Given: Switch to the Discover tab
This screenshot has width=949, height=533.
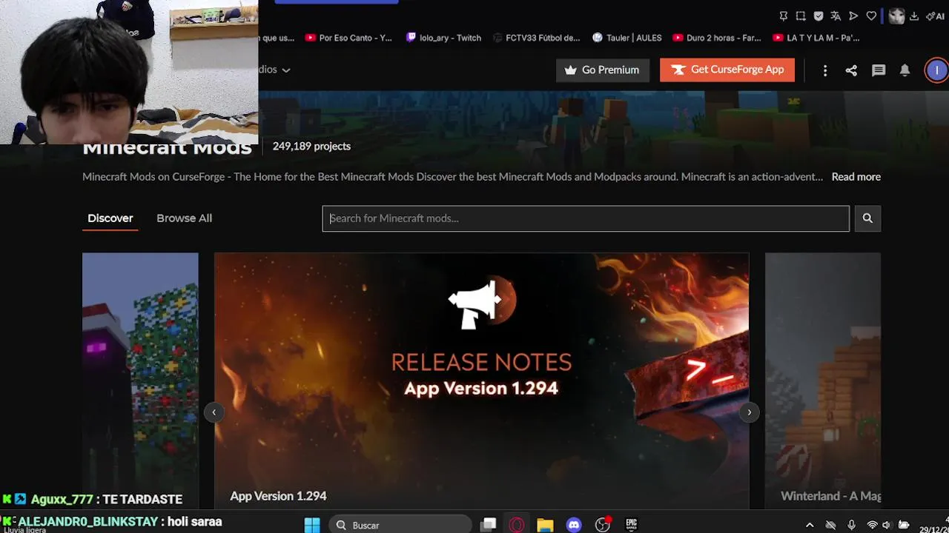Looking at the screenshot, I should pos(110,218).
